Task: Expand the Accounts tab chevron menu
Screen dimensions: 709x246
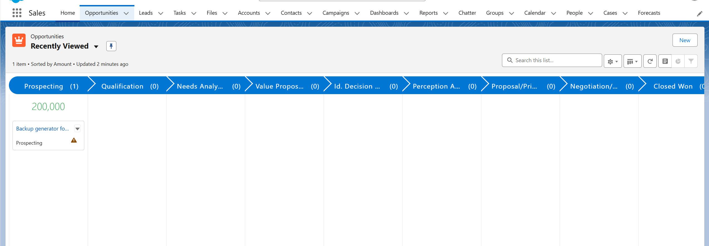Action: coord(268,13)
